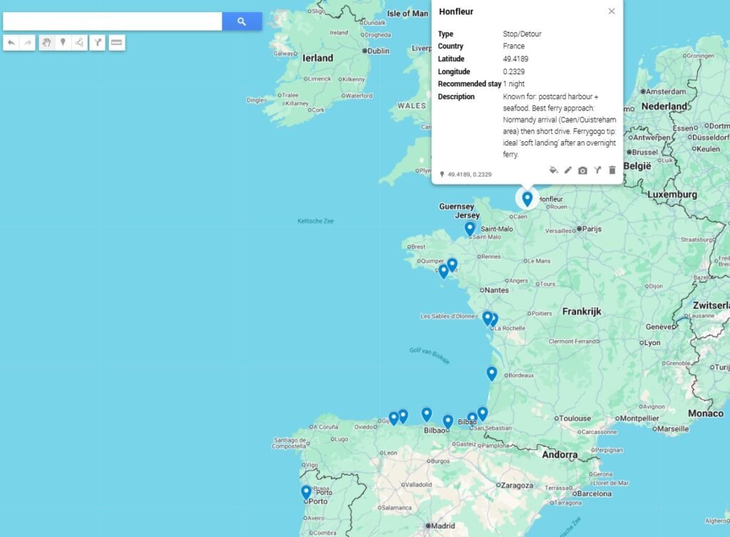
Task: Edit Honfleur details with pencil icon
Action: point(568,170)
